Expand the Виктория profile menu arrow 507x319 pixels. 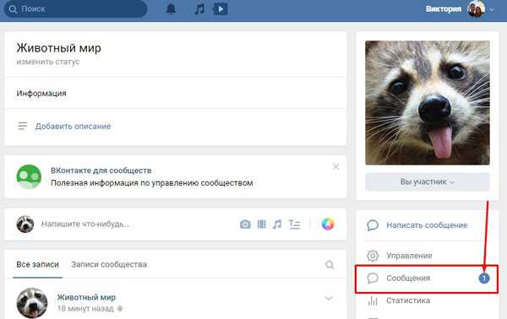coord(492,9)
